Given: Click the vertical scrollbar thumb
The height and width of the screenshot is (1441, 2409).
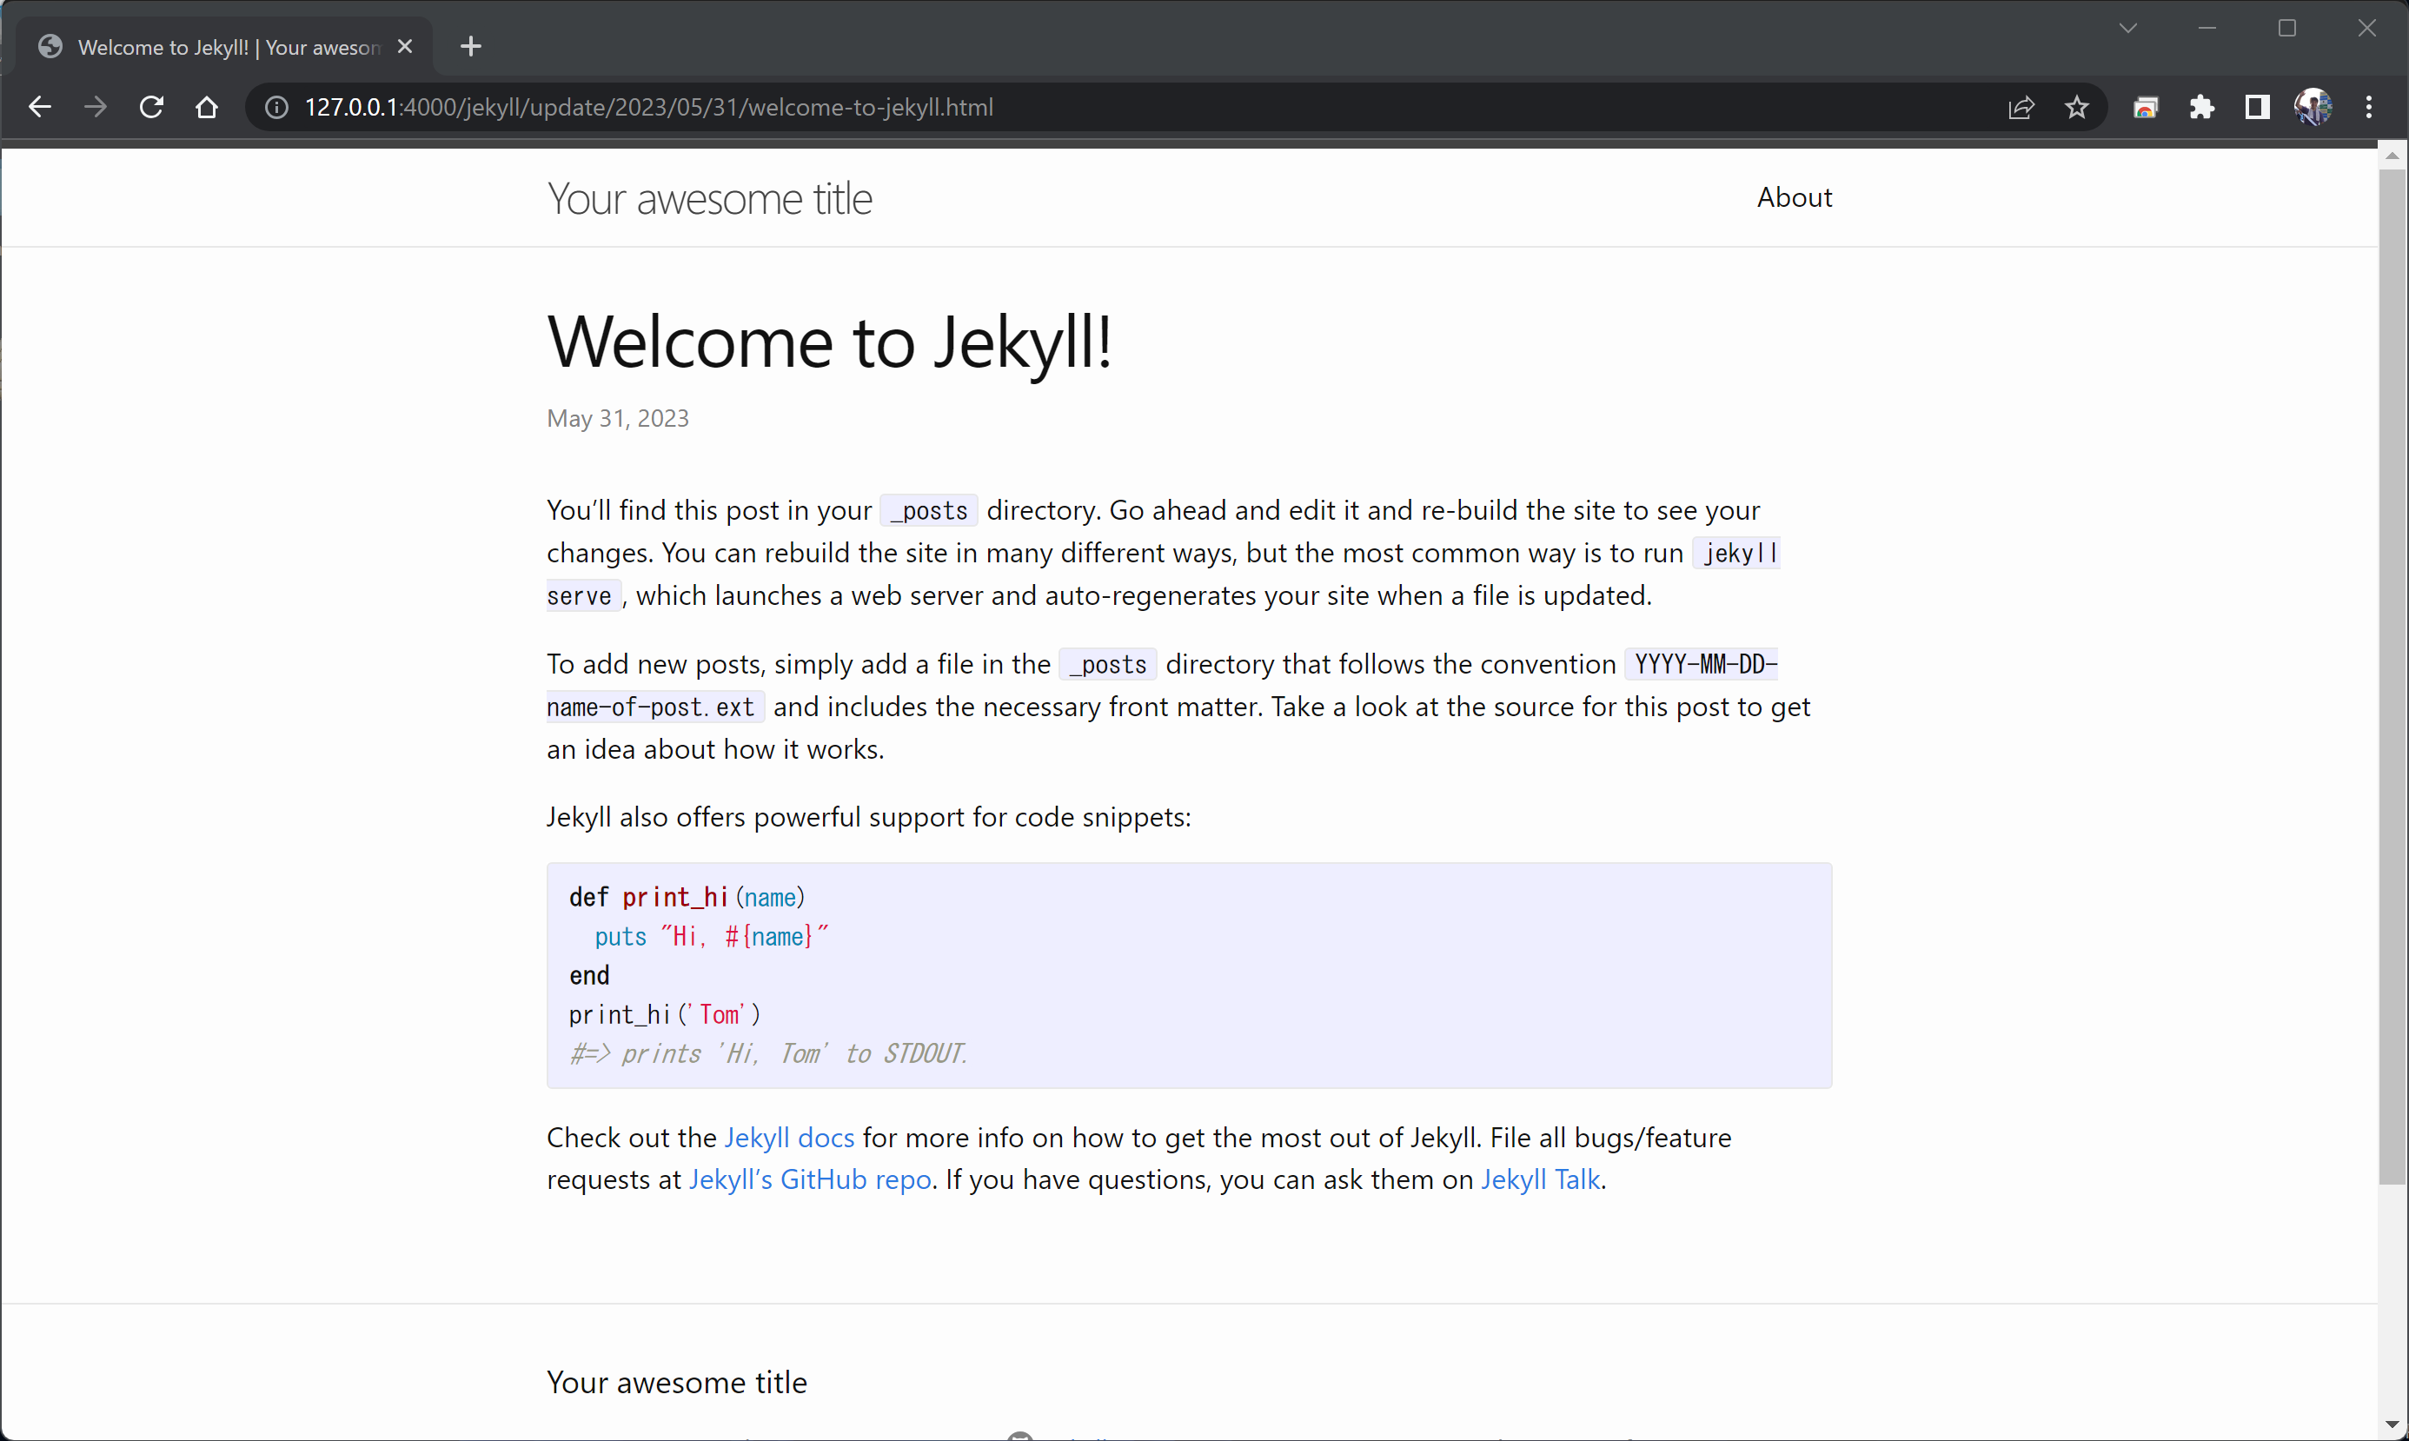Looking at the screenshot, I should (2392, 677).
